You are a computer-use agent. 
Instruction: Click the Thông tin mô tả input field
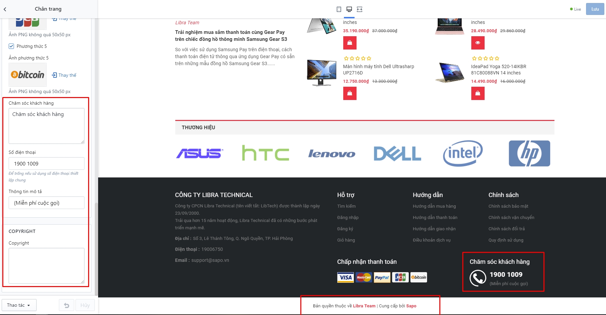tap(47, 203)
